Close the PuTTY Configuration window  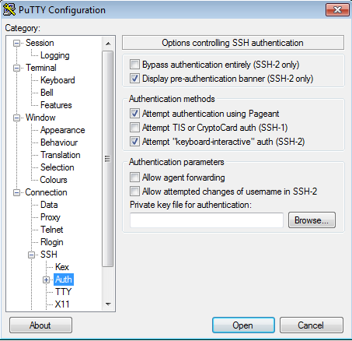pyautogui.click(x=337, y=10)
